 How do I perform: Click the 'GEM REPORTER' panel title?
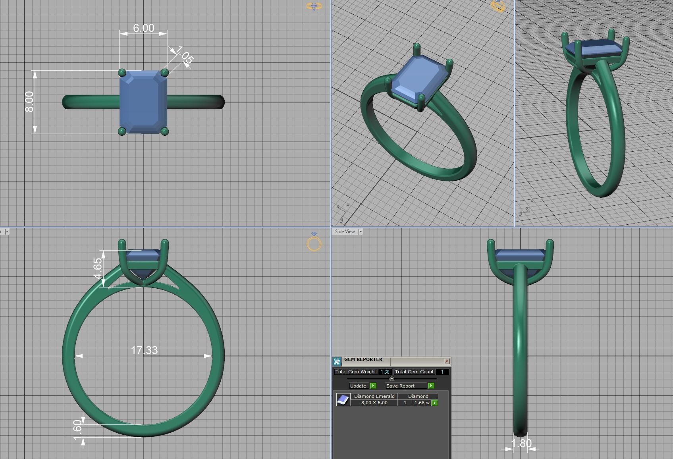pyautogui.click(x=363, y=360)
